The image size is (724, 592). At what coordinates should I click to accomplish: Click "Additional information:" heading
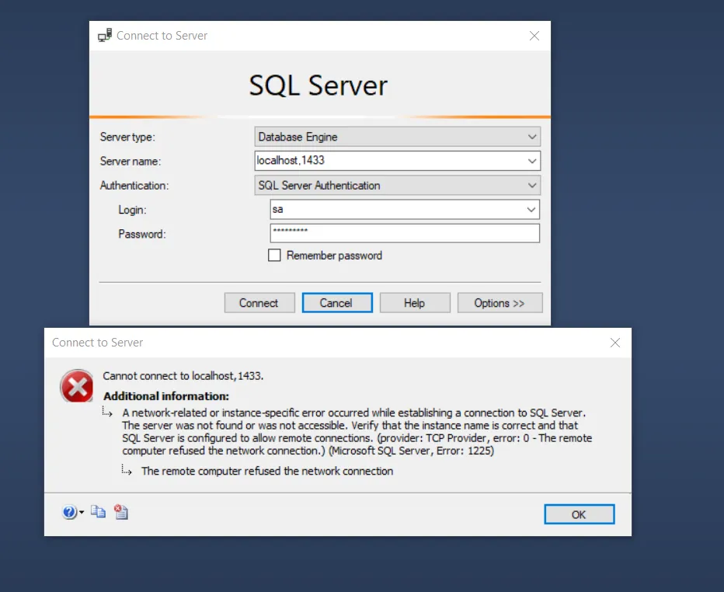pos(166,396)
